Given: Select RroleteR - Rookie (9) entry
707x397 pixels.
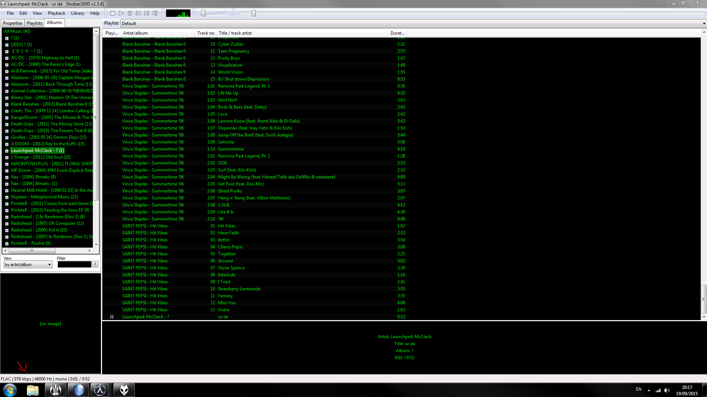Looking at the screenshot, I should pyautogui.click(x=31, y=243).
